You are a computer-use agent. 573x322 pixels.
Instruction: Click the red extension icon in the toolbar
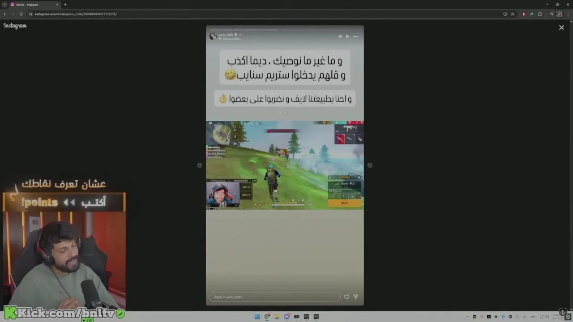tap(524, 14)
